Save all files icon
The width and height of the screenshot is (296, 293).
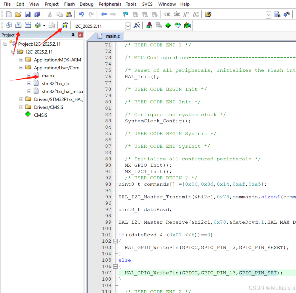coord(37,14)
